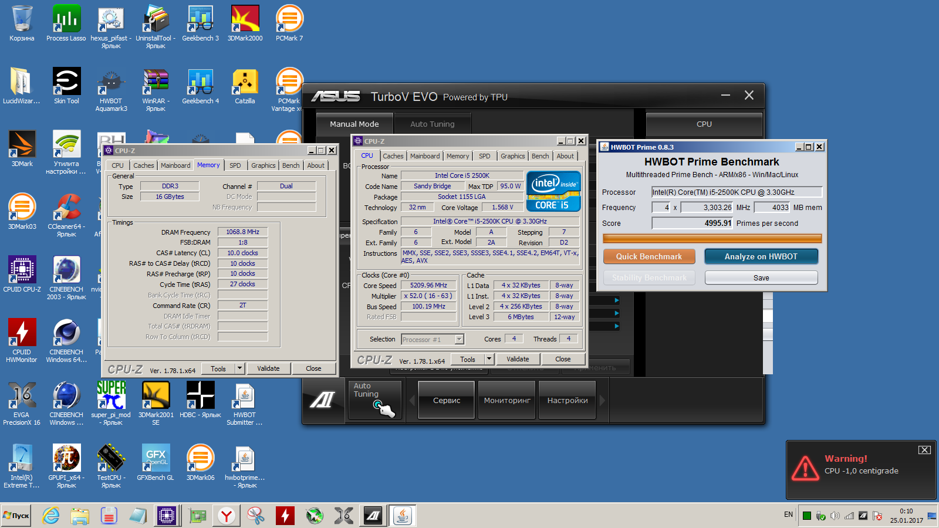Click the Frequency 3,303.26 MHz field
Screen dimensions: 939x528
click(707, 207)
